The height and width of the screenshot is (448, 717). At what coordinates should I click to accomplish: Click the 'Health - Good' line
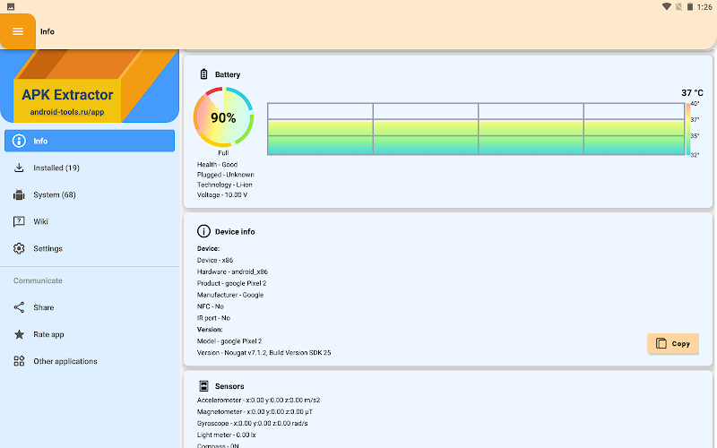(217, 165)
